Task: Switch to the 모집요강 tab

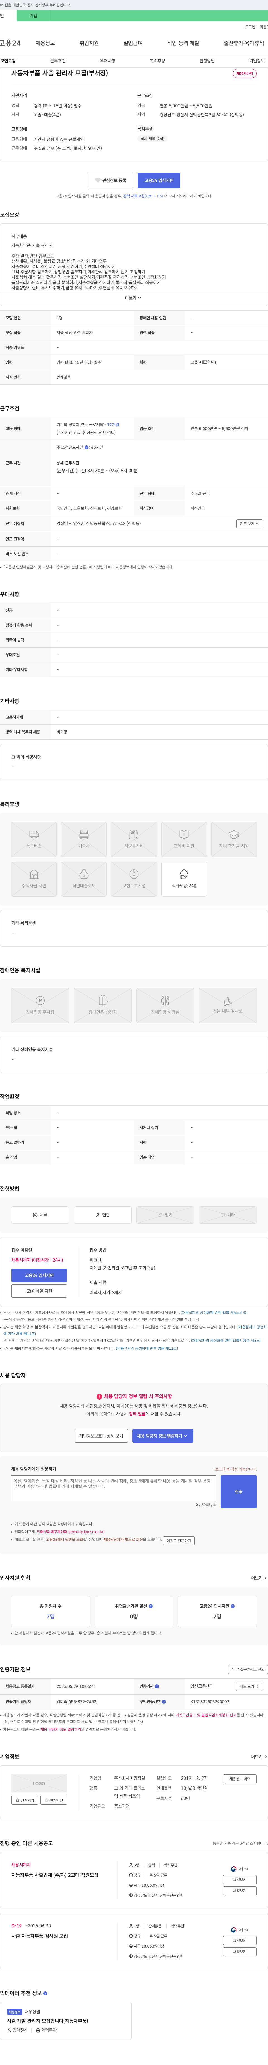Action: [8, 61]
